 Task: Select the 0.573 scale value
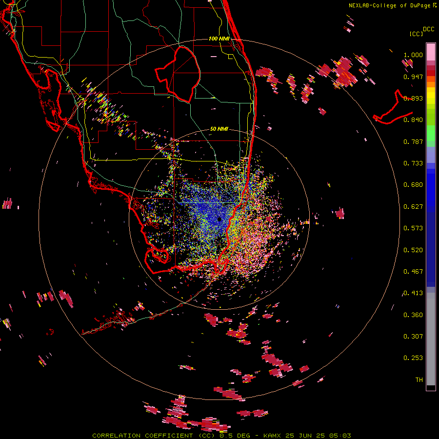(413, 228)
